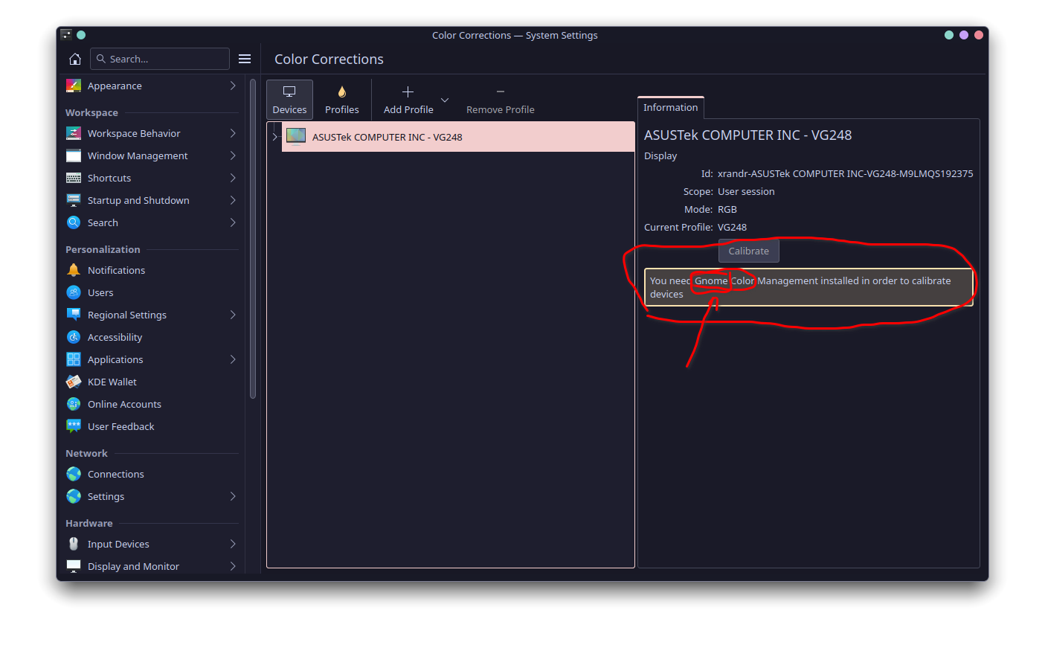The height and width of the screenshot is (645, 1045).
Task: Click the KDE Wallet icon
Action: click(74, 382)
